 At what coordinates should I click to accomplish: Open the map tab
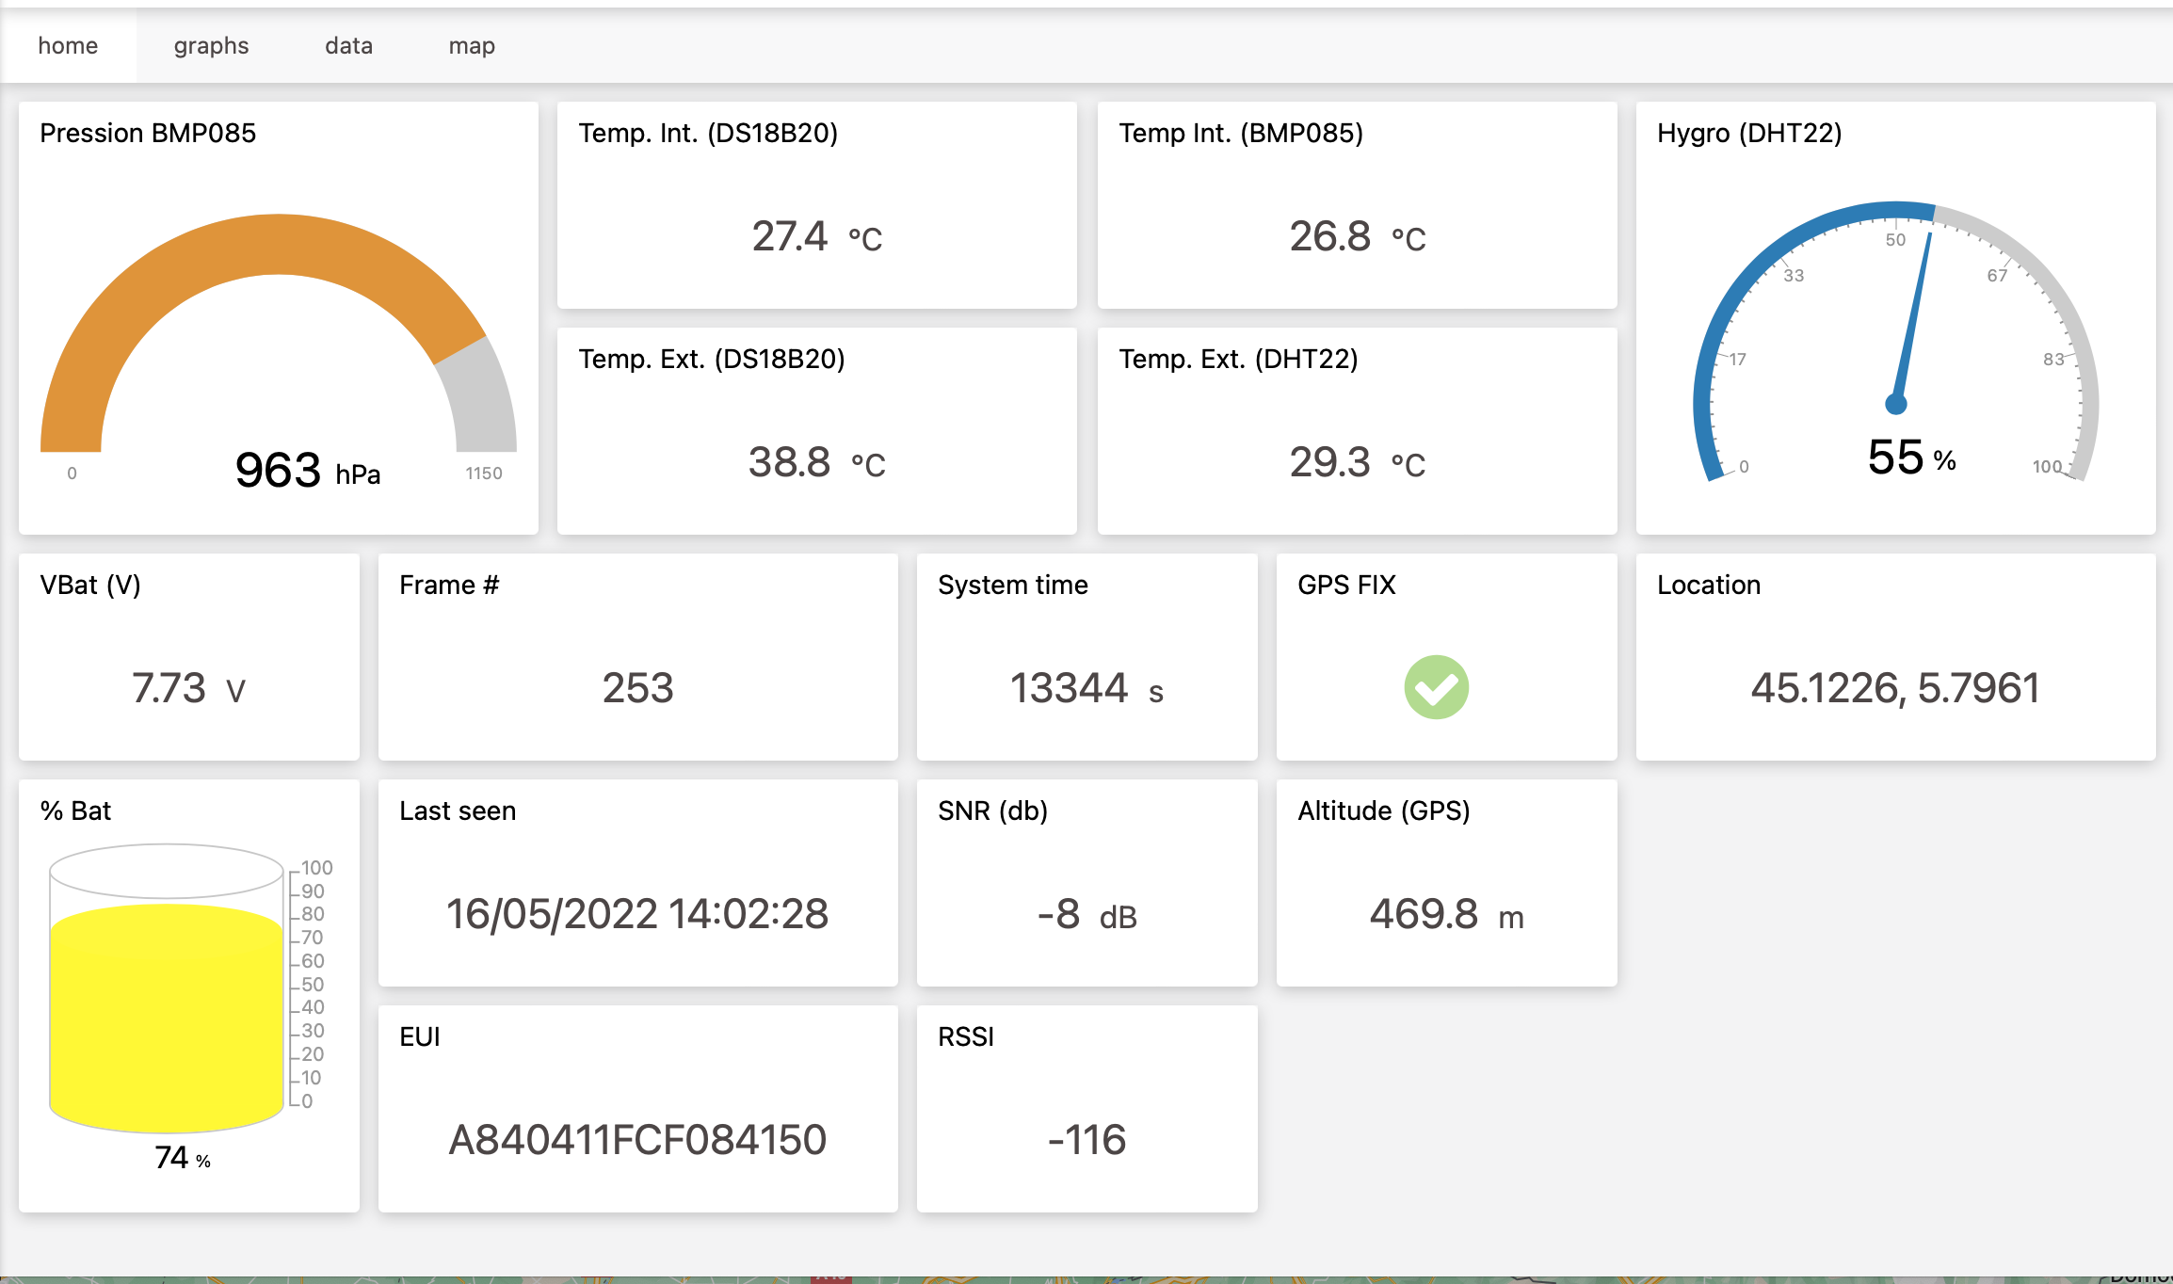coord(472,45)
